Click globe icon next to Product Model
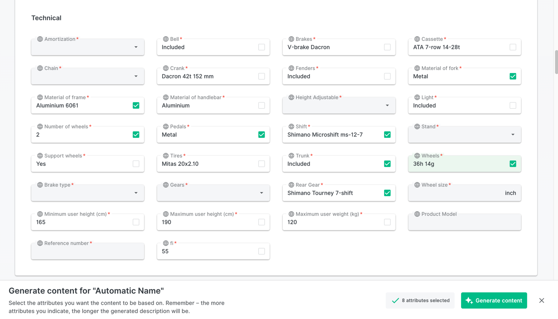 click(x=417, y=214)
